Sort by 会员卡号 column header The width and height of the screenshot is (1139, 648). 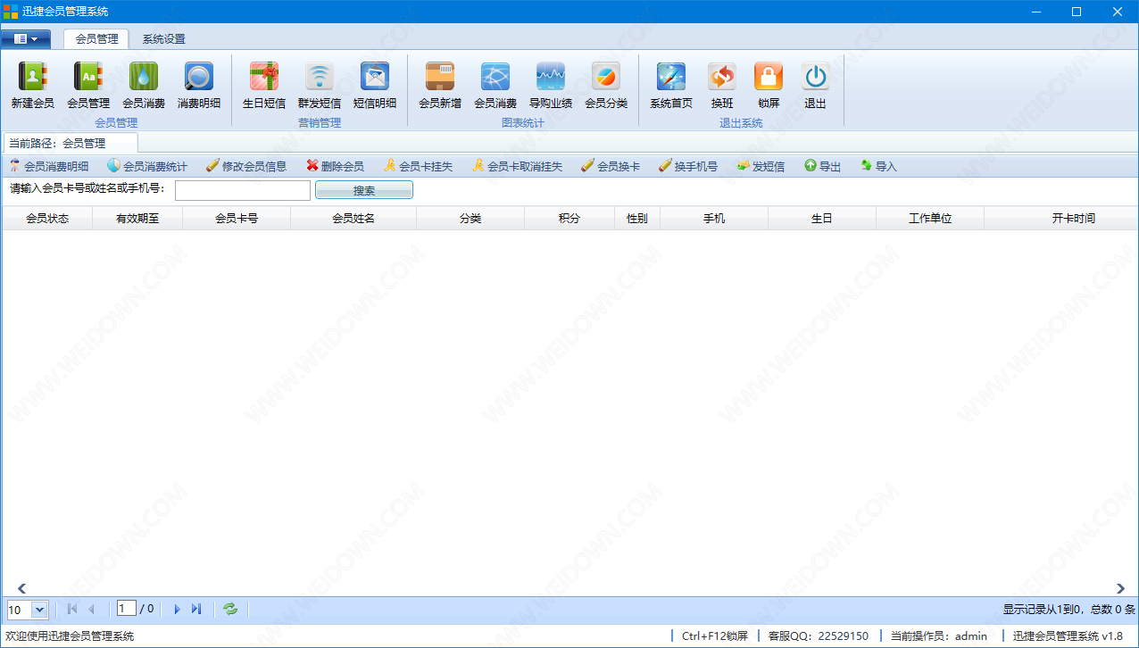click(x=237, y=218)
